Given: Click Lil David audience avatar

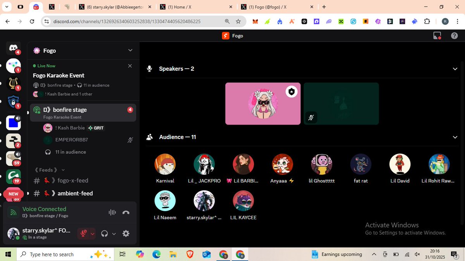Looking at the screenshot, I should pyautogui.click(x=400, y=164).
